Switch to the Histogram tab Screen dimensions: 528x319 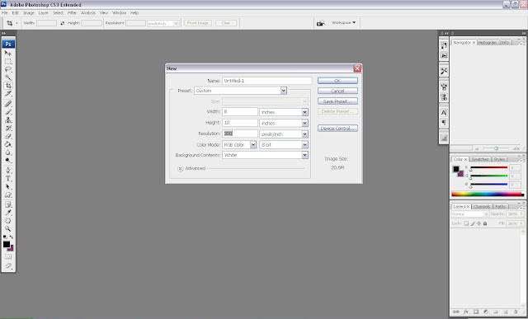pyautogui.click(x=488, y=42)
